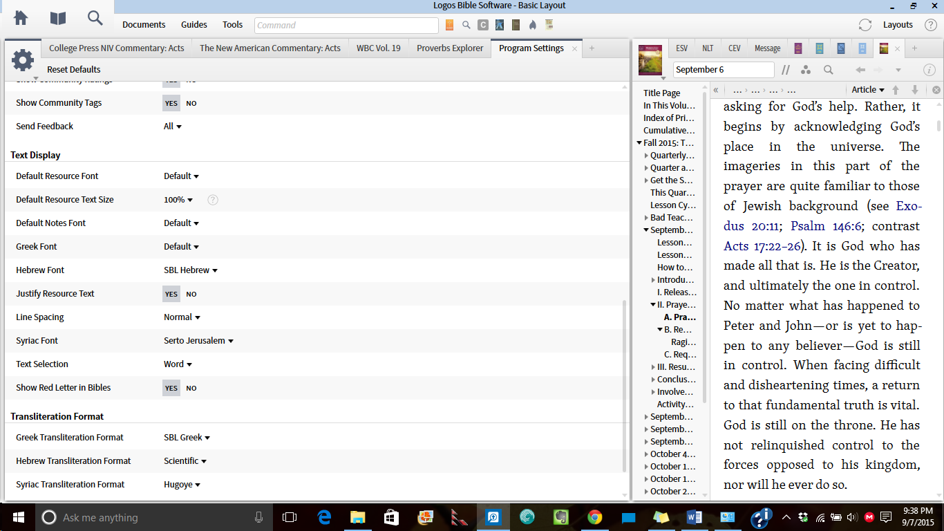Open the Article navigation dropdown

868,90
